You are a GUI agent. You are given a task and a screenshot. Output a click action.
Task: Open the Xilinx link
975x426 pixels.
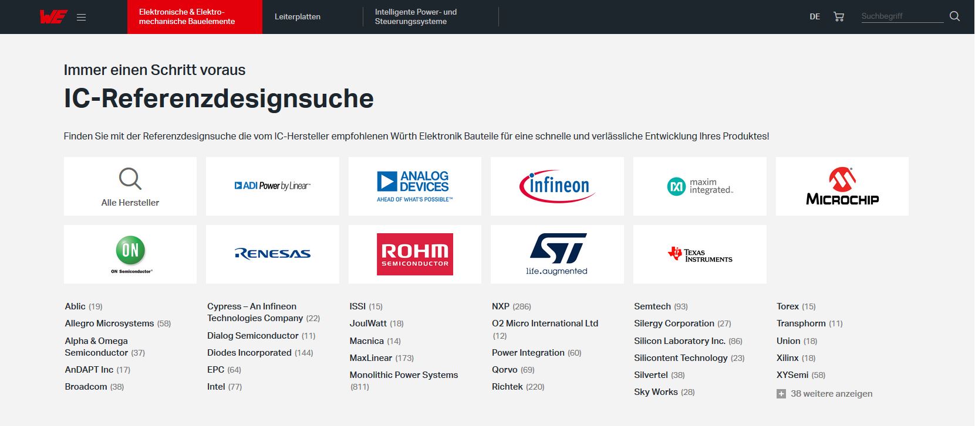pos(788,358)
